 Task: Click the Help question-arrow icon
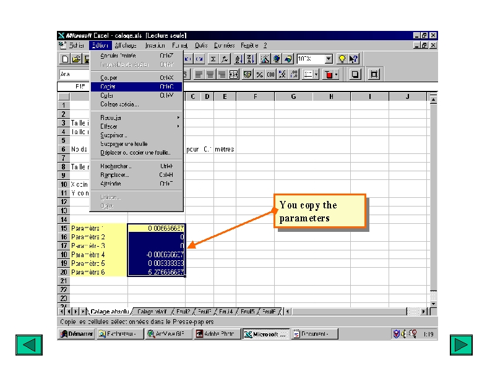tap(353, 59)
